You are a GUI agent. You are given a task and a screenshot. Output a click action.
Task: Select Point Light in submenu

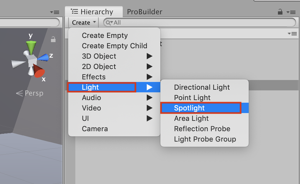[192, 98]
